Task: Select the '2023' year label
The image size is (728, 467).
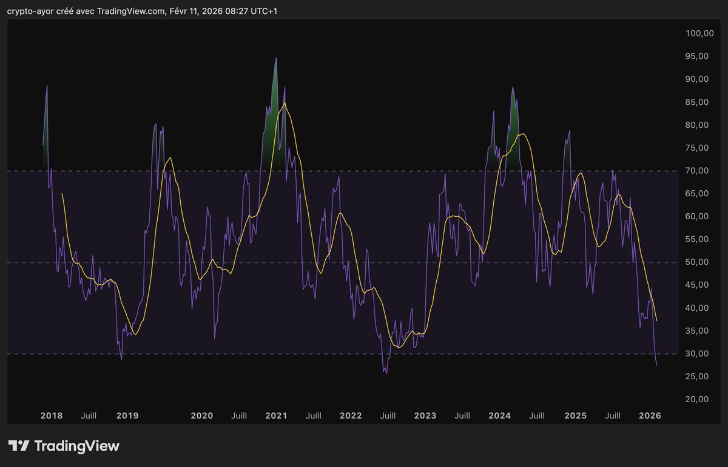Action: 425,416
